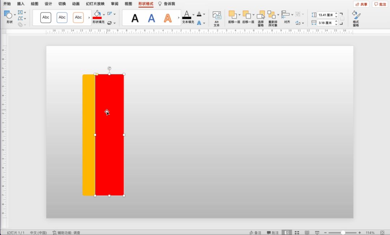This screenshot has height=235, width=390.
Task: Apply the black-outline Abc shape style
Action: (46, 18)
